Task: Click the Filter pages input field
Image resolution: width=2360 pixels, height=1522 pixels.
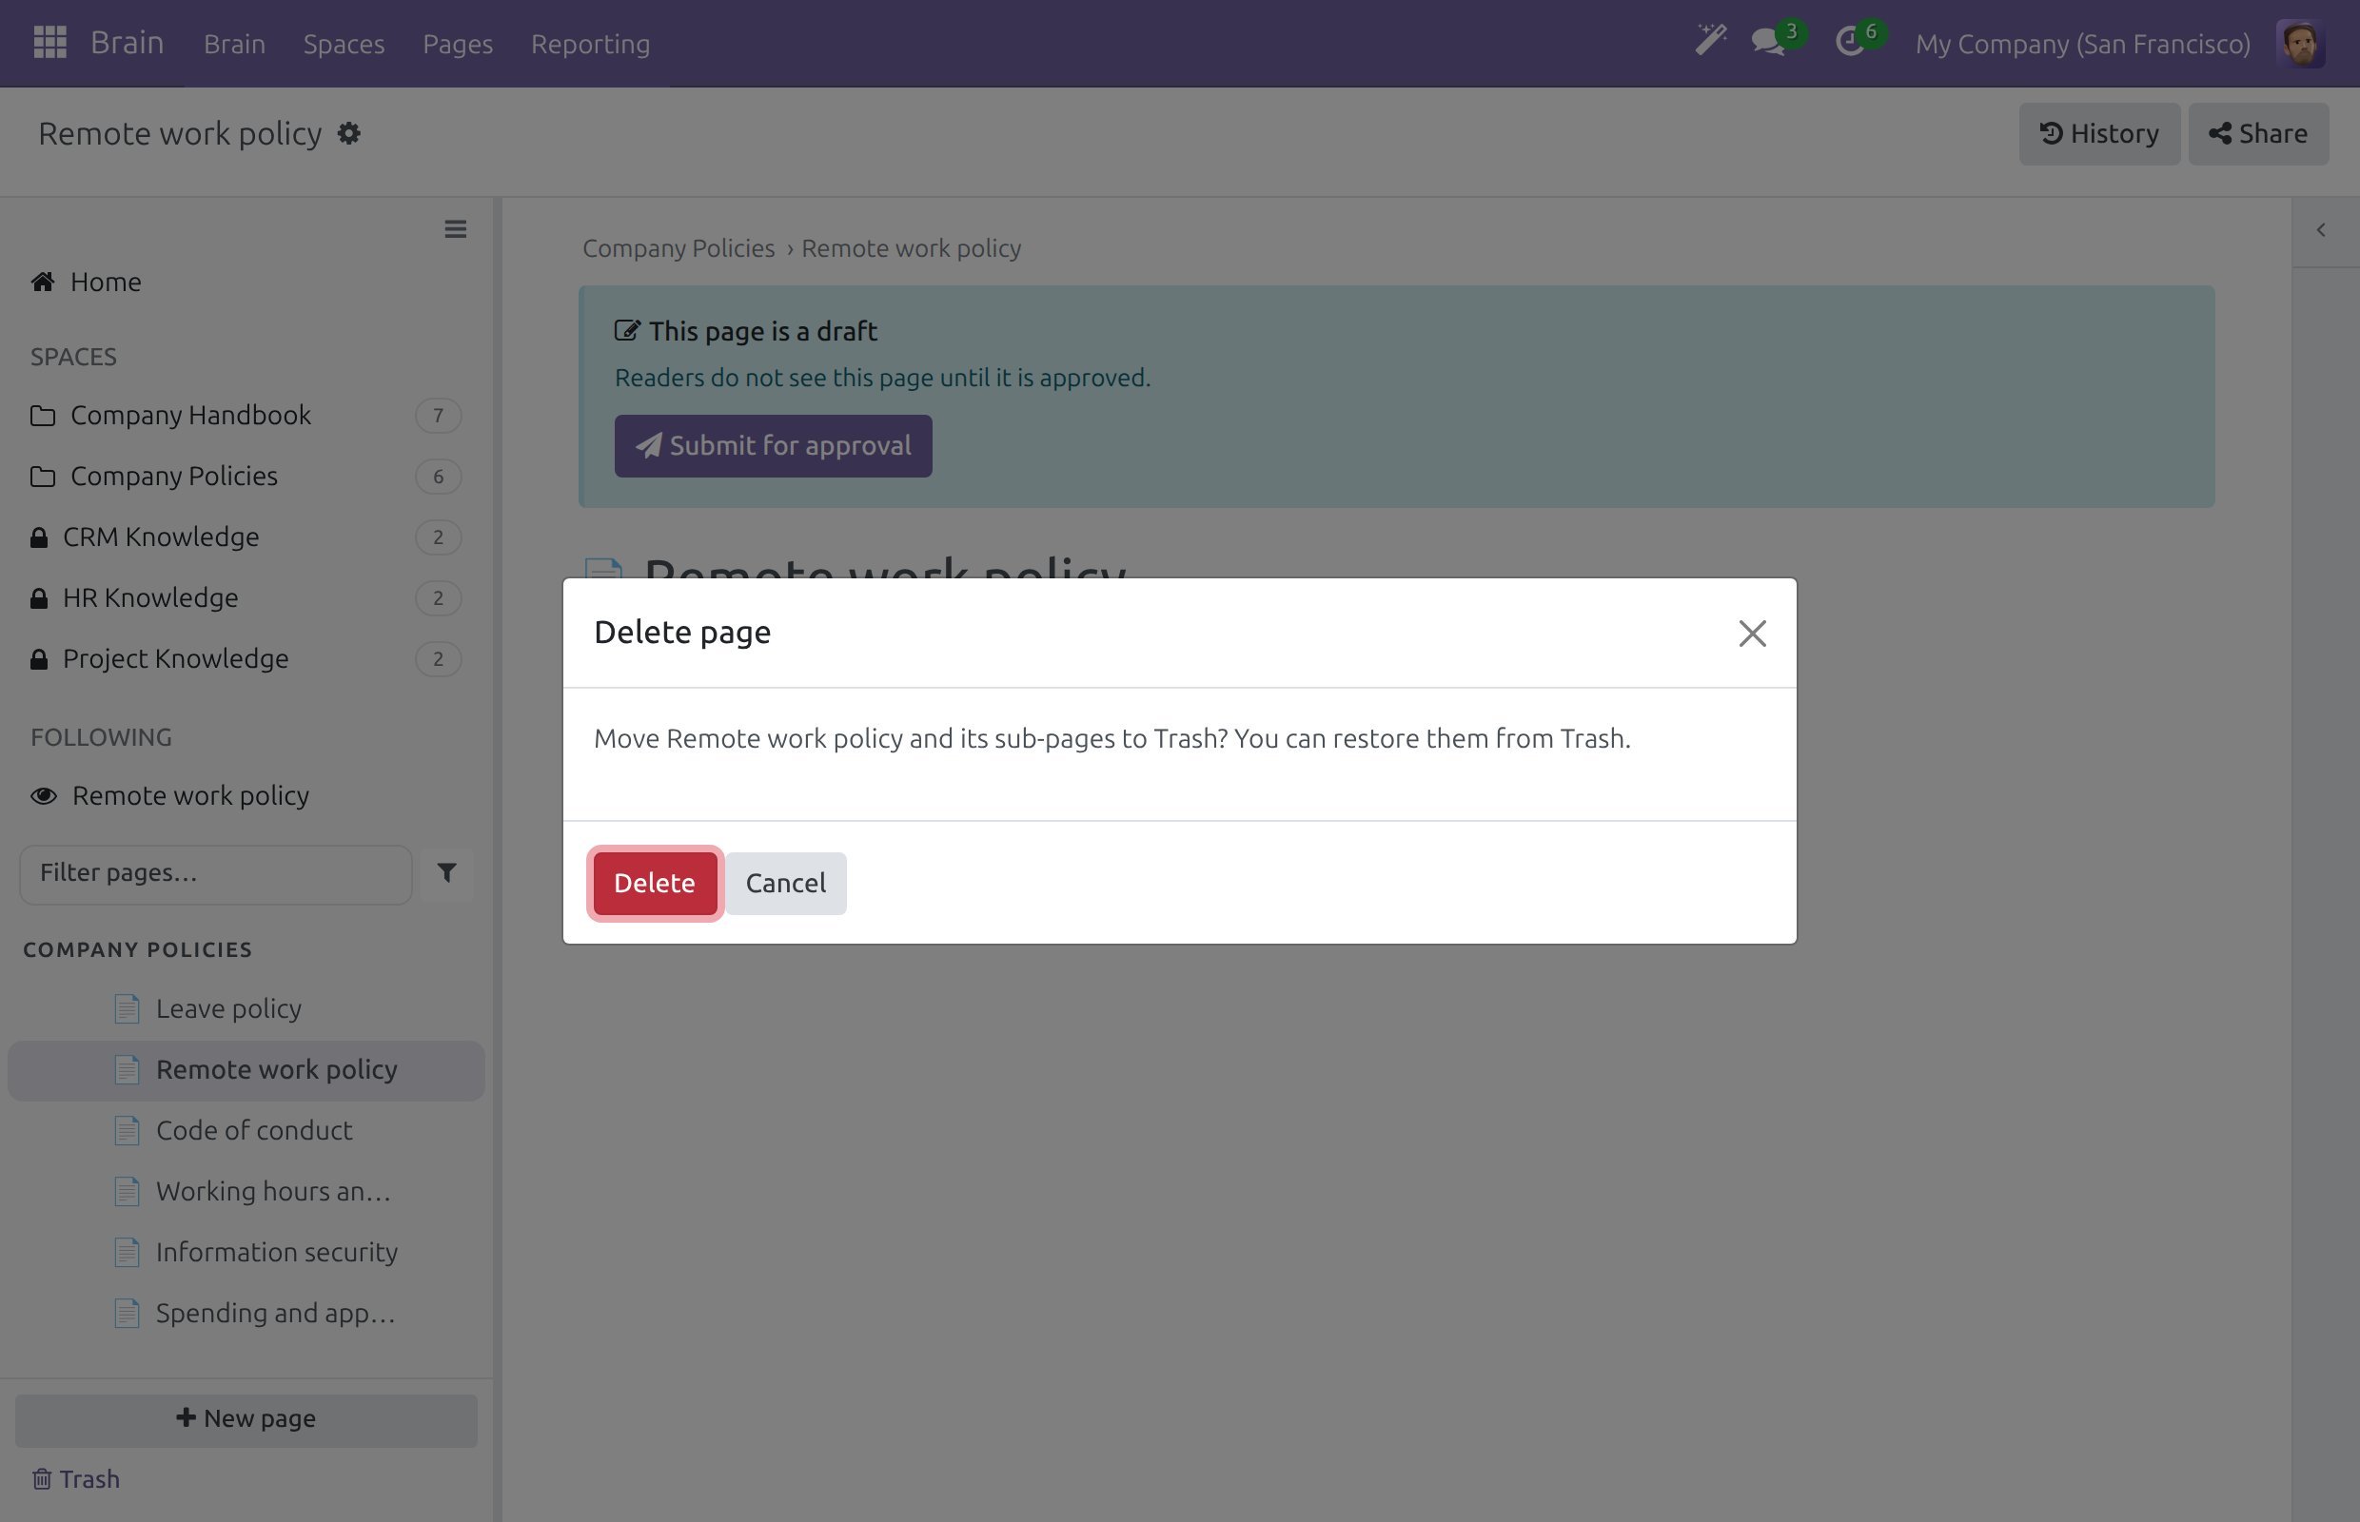Action: point(215,873)
